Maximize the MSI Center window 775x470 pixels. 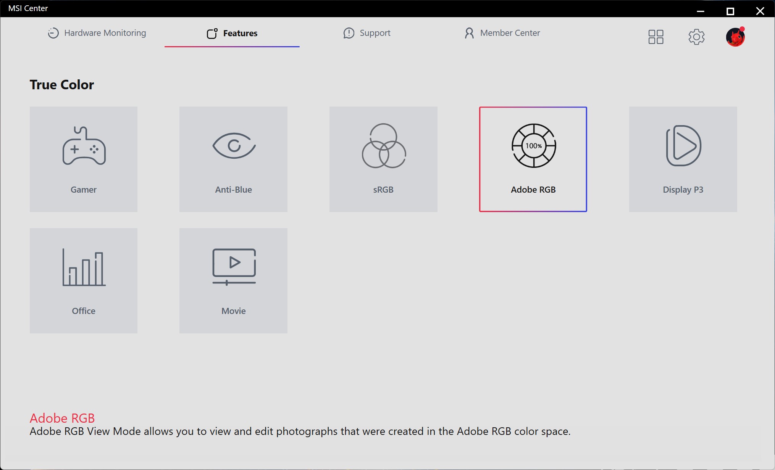pos(730,11)
